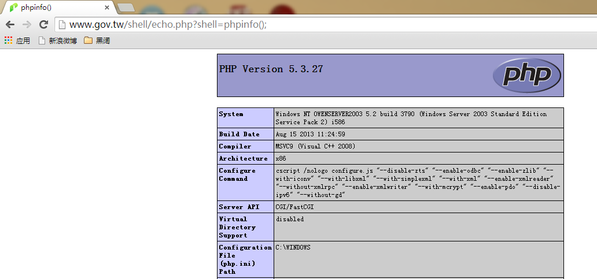
Task: Click the 应用 apps label
Action: click(23, 40)
